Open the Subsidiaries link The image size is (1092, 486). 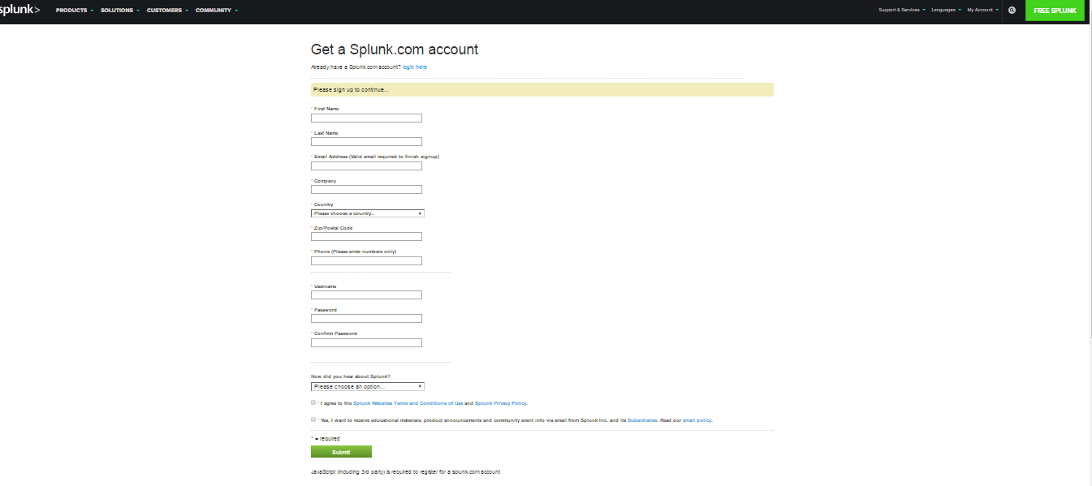(x=642, y=420)
